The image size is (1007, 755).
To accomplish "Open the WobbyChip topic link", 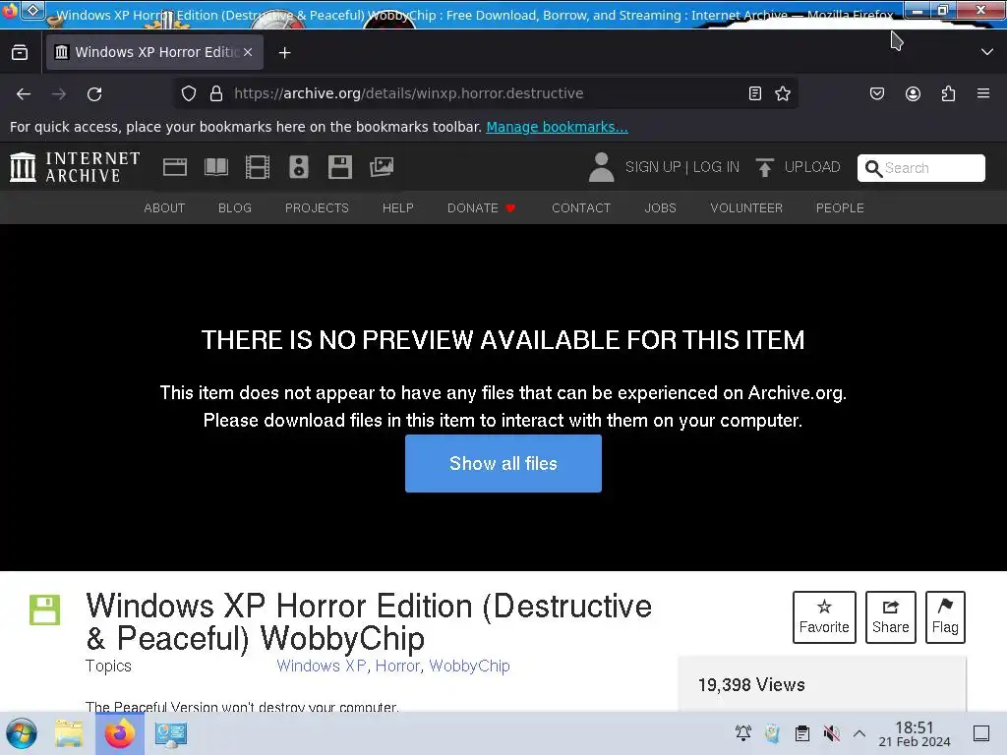I will [469, 666].
